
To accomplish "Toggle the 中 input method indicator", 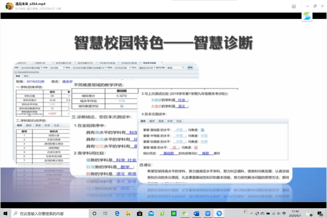I will pyautogui.click(x=284, y=213).
